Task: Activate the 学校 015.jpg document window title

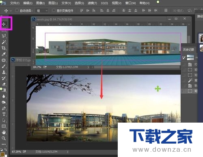Action: pos(24,60)
